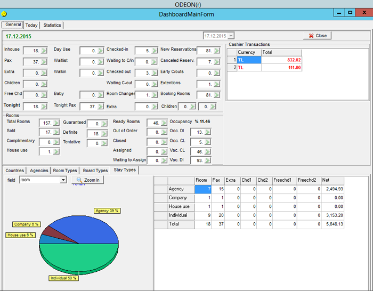Click the Individual 50 % chart label

coord(63,278)
